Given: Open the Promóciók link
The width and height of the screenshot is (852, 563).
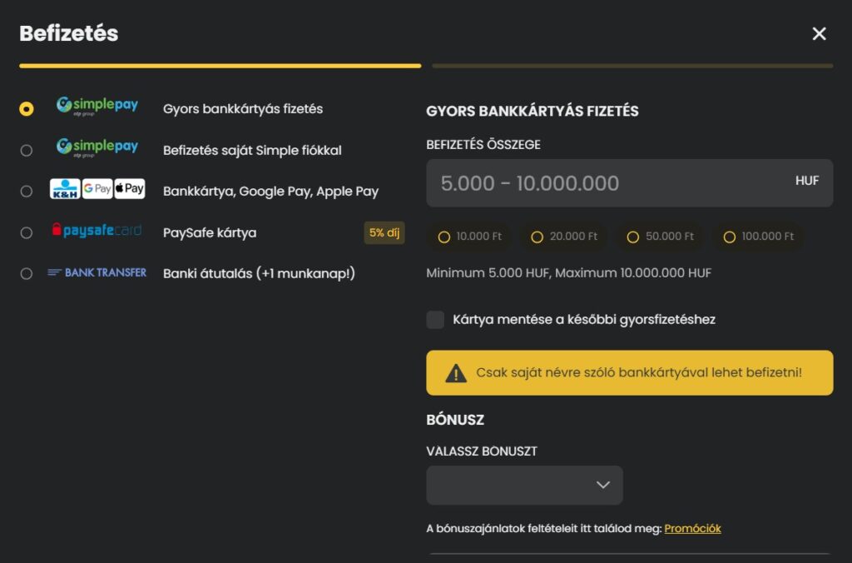Looking at the screenshot, I should (x=692, y=529).
